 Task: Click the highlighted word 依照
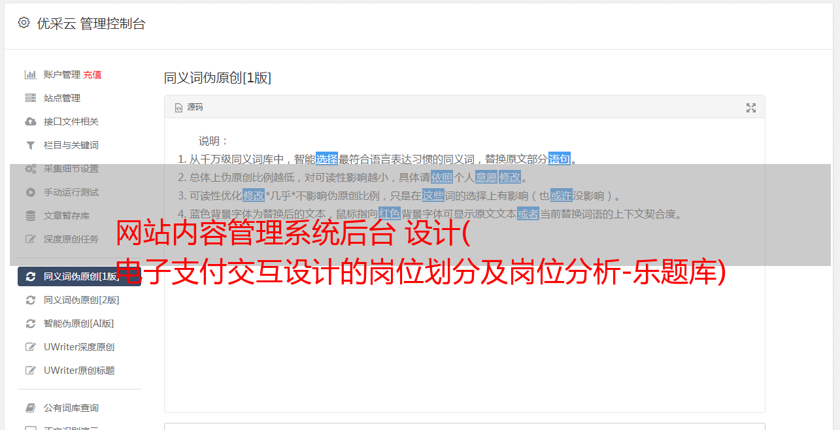[442, 177]
